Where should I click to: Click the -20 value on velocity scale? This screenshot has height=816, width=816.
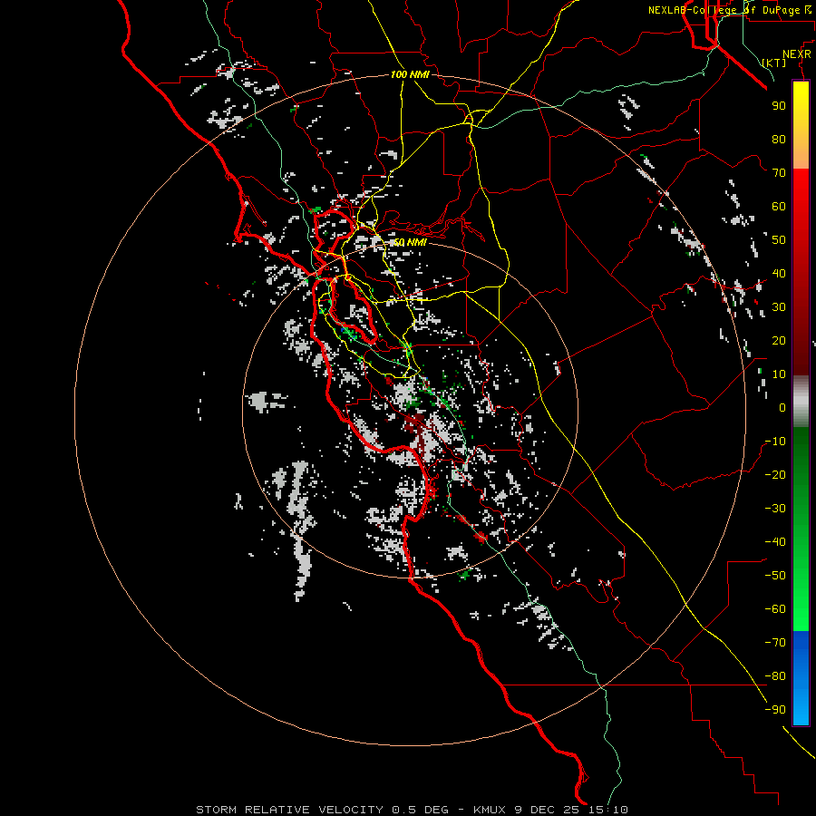pyautogui.click(x=775, y=474)
